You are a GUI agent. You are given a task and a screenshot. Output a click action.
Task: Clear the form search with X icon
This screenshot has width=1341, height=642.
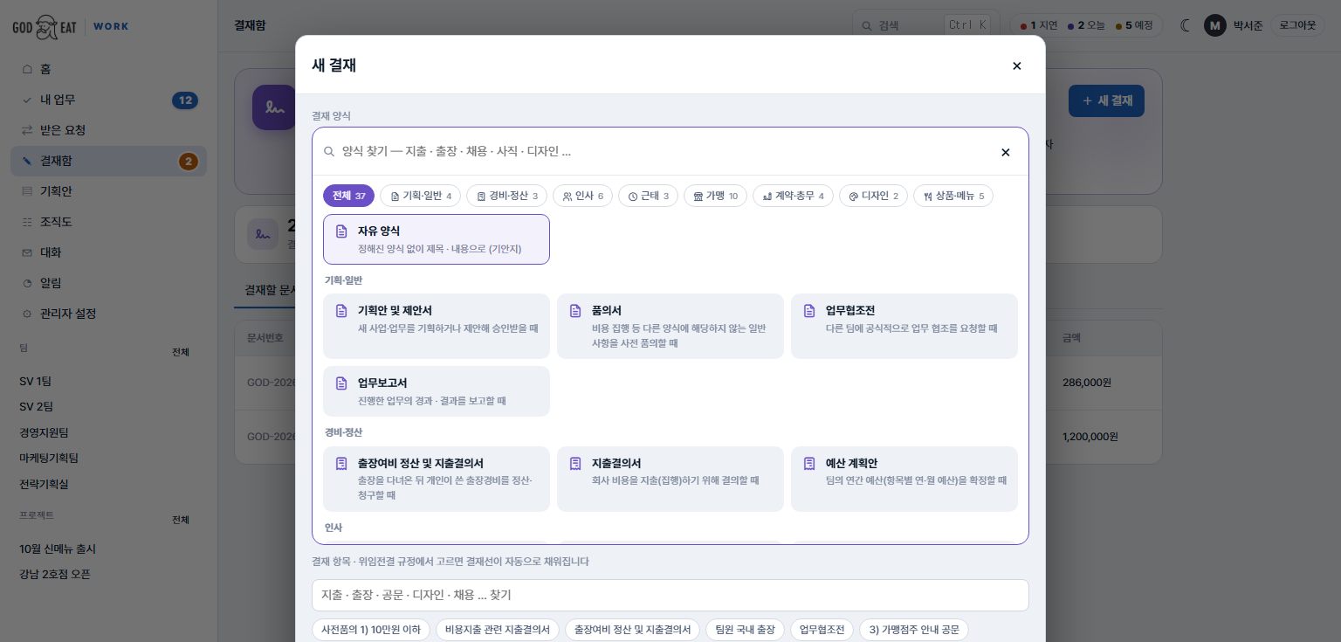pos(1005,152)
